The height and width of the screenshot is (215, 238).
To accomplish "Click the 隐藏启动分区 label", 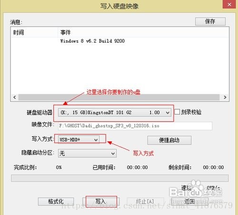I will (38, 153).
